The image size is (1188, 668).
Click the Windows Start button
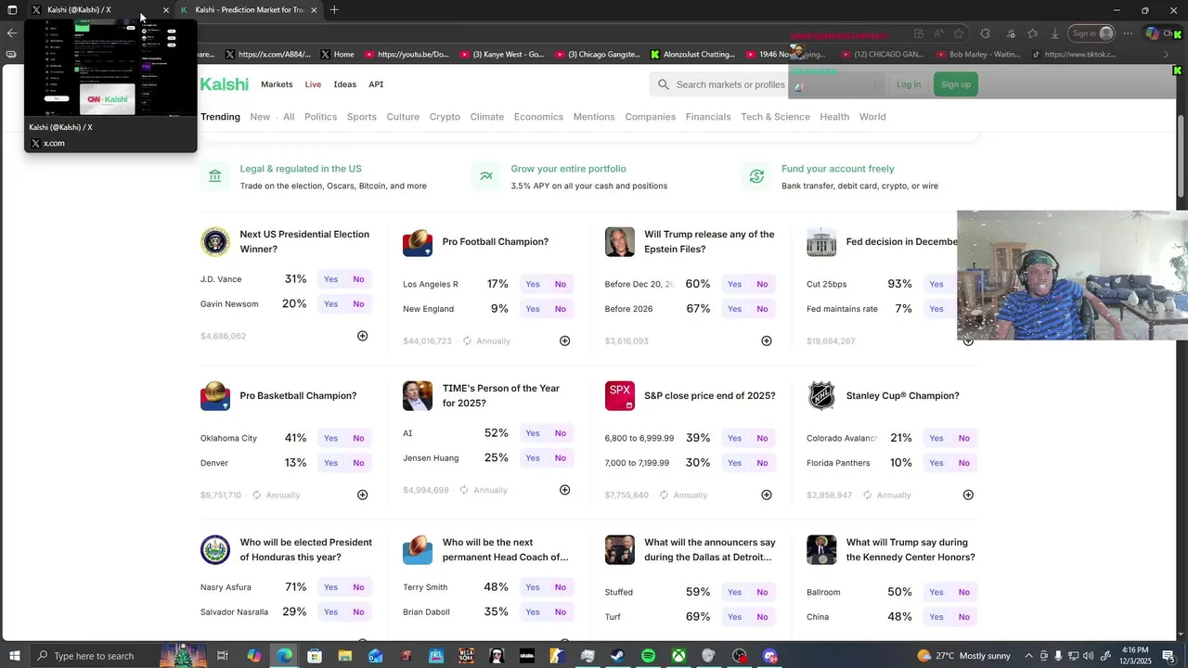(x=14, y=656)
